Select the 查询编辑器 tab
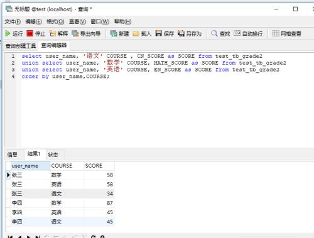This screenshot has width=314, height=238. pos(54,45)
